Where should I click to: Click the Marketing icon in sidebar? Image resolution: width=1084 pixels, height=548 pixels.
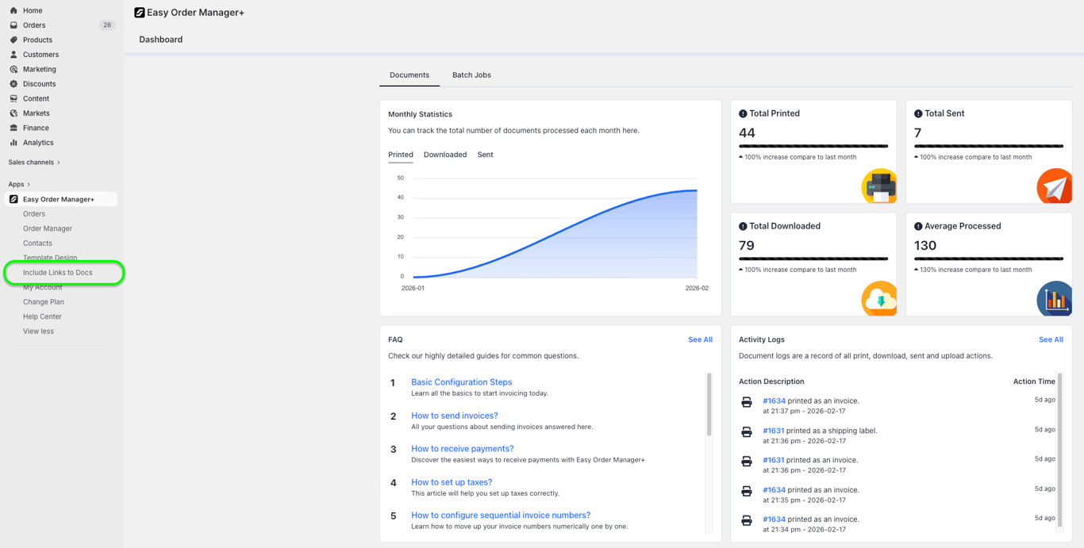(x=13, y=69)
